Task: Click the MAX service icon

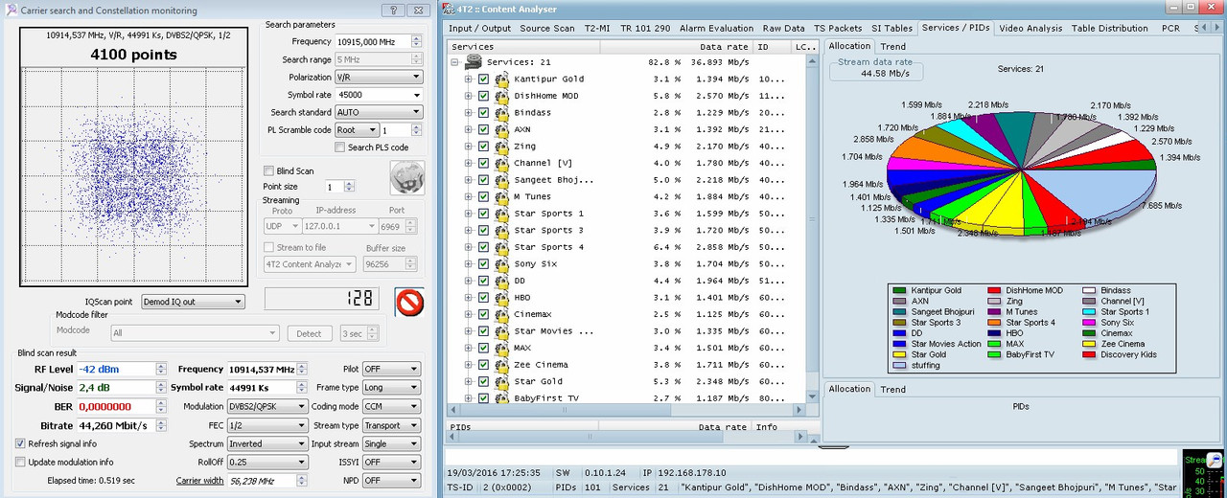Action: tap(501, 348)
